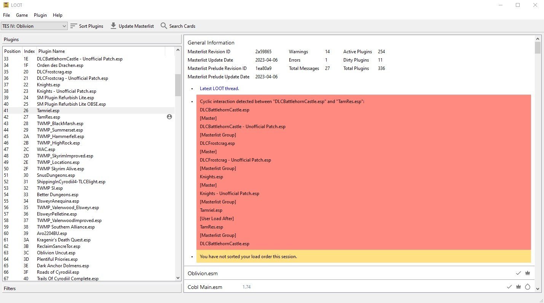Click the Search Cards button label

(x=182, y=26)
